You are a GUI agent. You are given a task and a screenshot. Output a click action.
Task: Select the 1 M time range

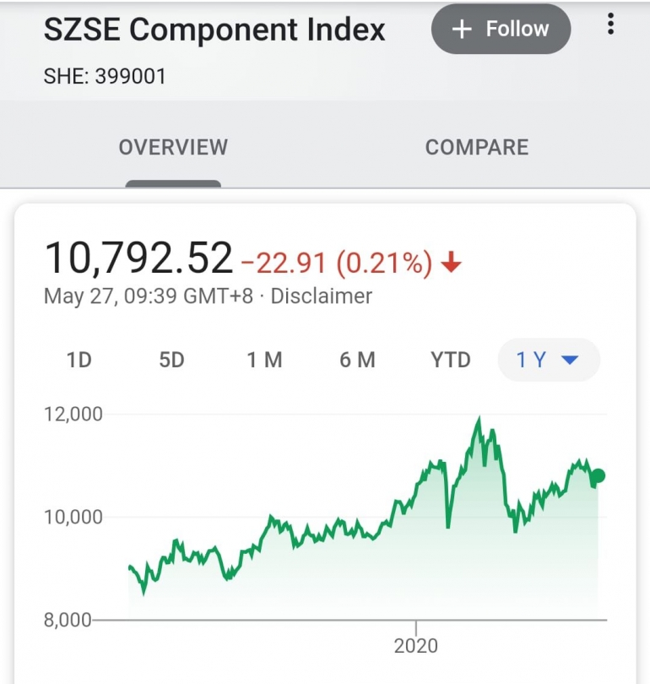pyautogui.click(x=264, y=361)
